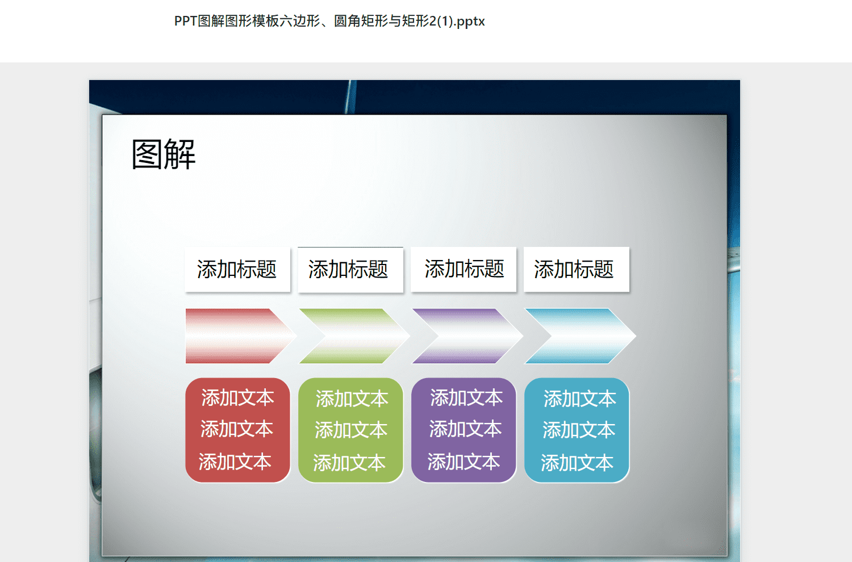Click the second 添加文本 line in the purple box

(465, 429)
